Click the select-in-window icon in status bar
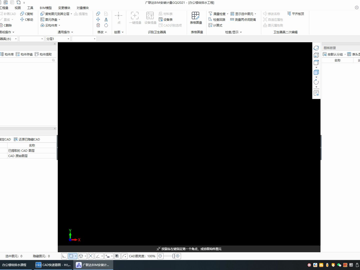Image resolution: width=360 pixels, height=270 pixels. click(x=117, y=256)
